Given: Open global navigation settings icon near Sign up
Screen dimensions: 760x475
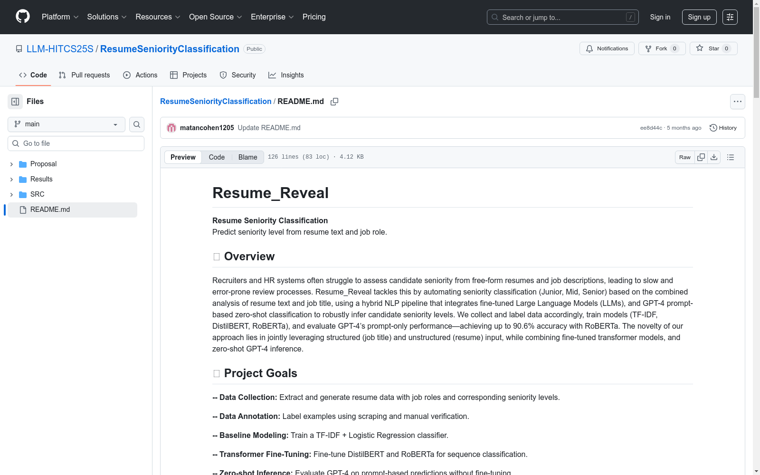Looking at the screenshot, I should pos(730,17).
